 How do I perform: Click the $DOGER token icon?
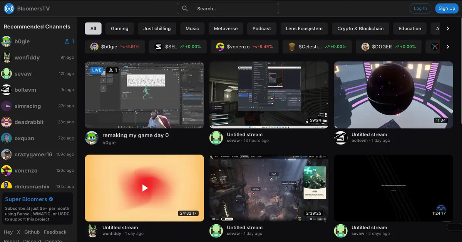[364, 46]
